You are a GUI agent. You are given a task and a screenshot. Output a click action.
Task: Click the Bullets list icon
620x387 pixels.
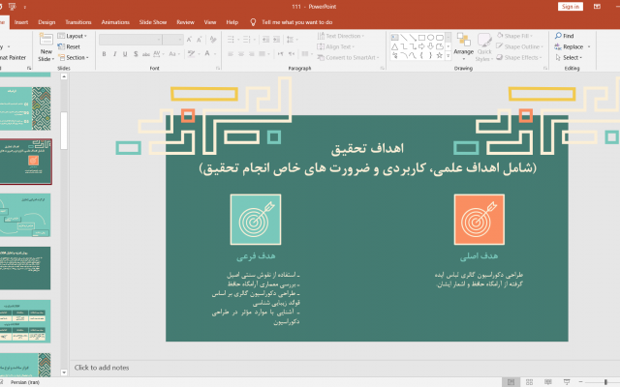coord(232,40)
